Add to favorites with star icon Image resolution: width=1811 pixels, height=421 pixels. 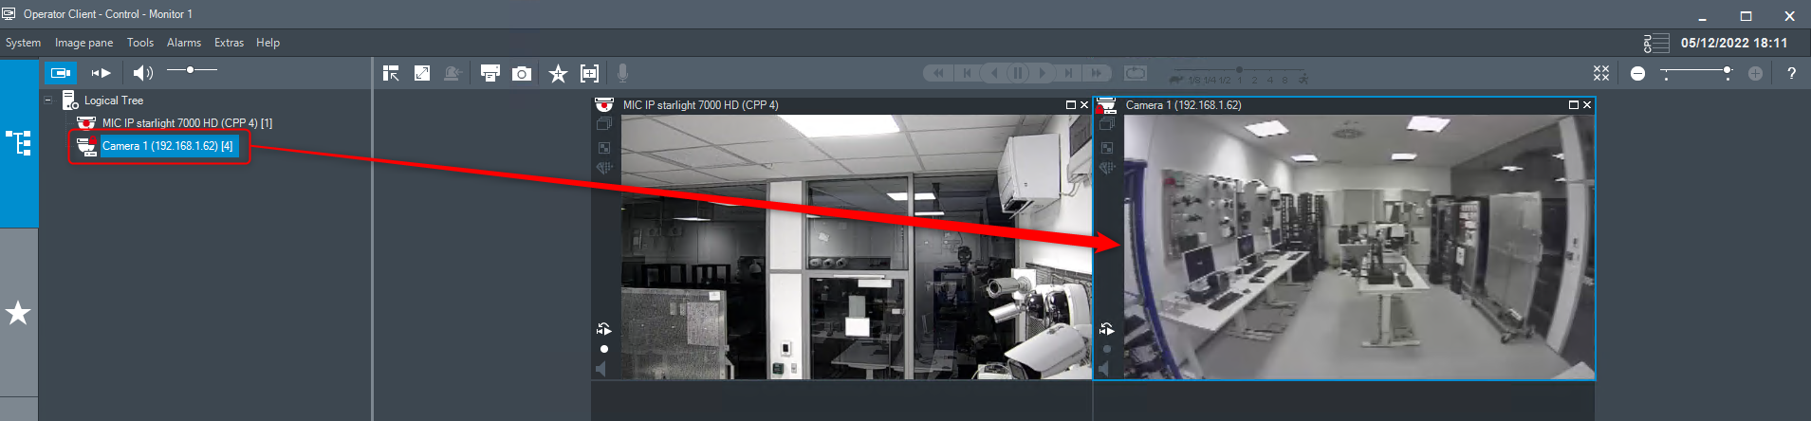[558, 73]
